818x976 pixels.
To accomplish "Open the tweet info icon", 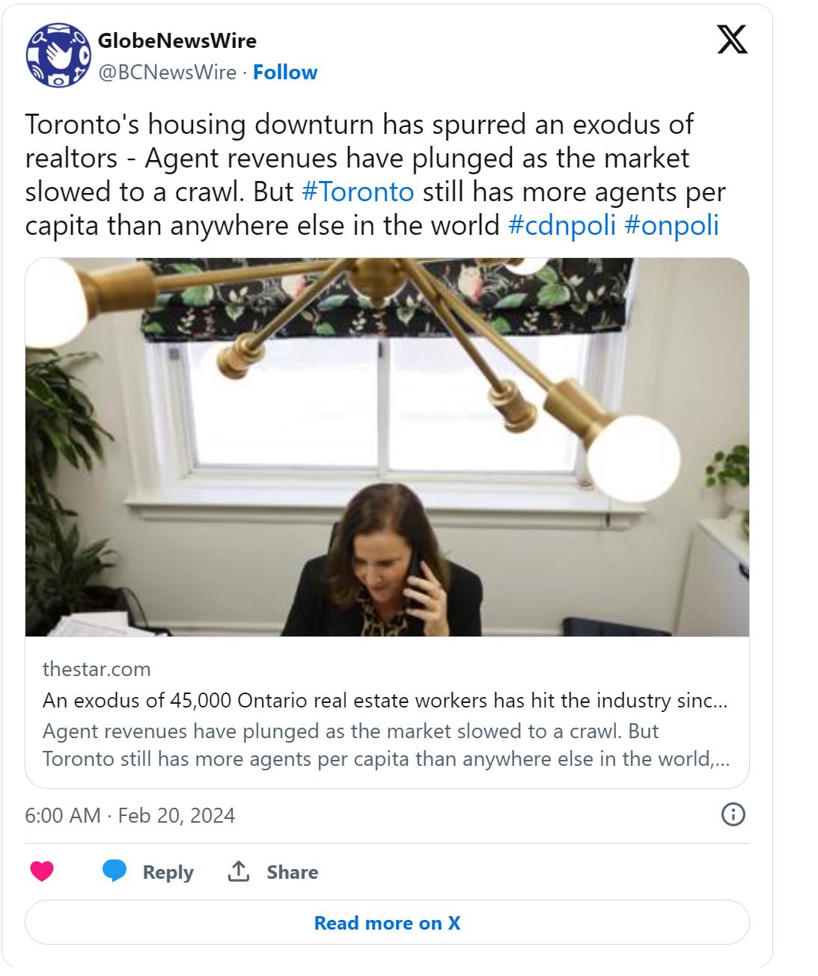I will 732,814.
